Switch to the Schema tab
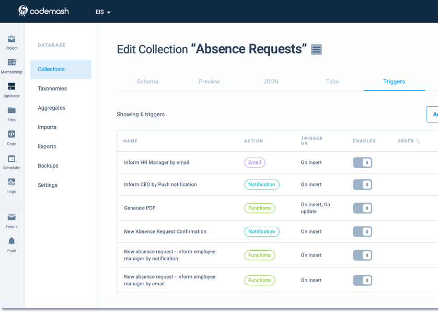The height and width of the screenshot is (312, 438). pos(147,82)
